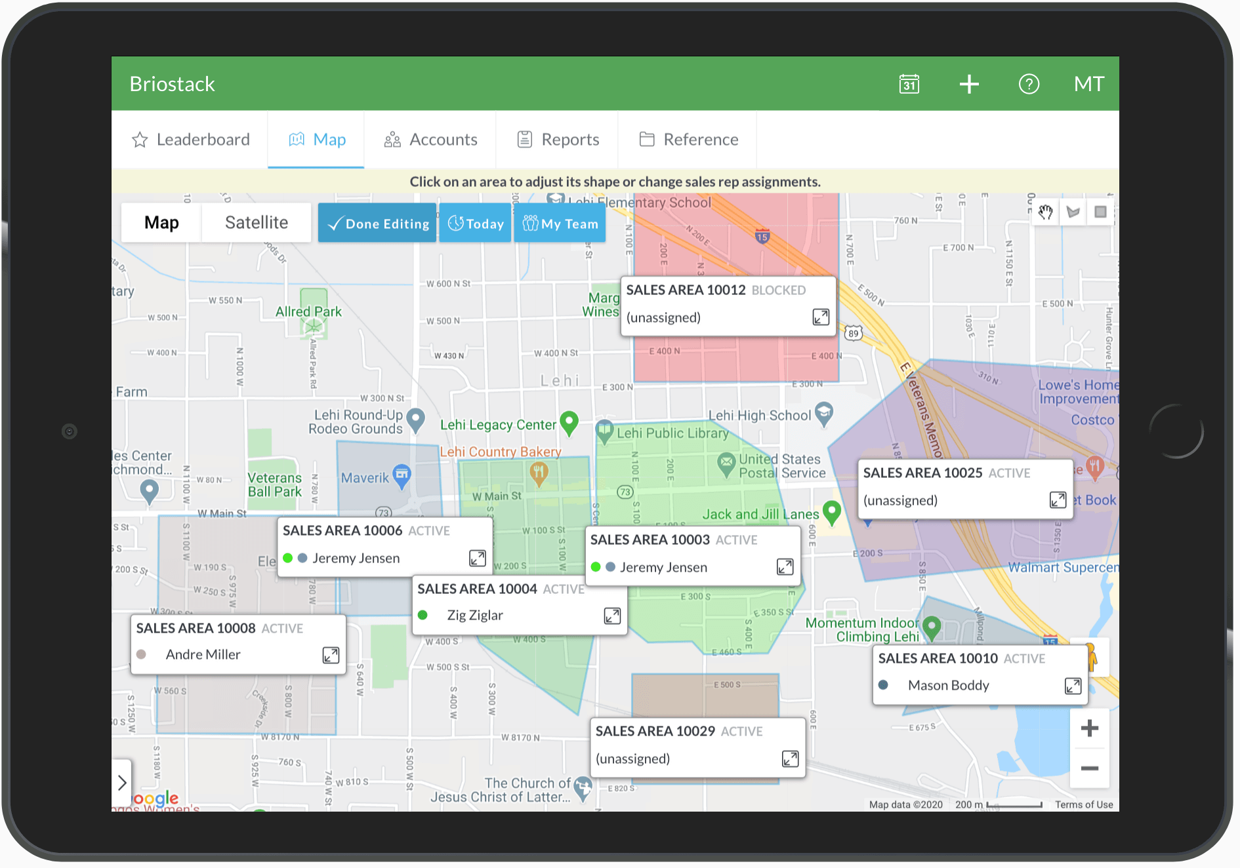Switch to the Reports tab
The width and height of the screenshot is (1240, 868).
point(558,140)
